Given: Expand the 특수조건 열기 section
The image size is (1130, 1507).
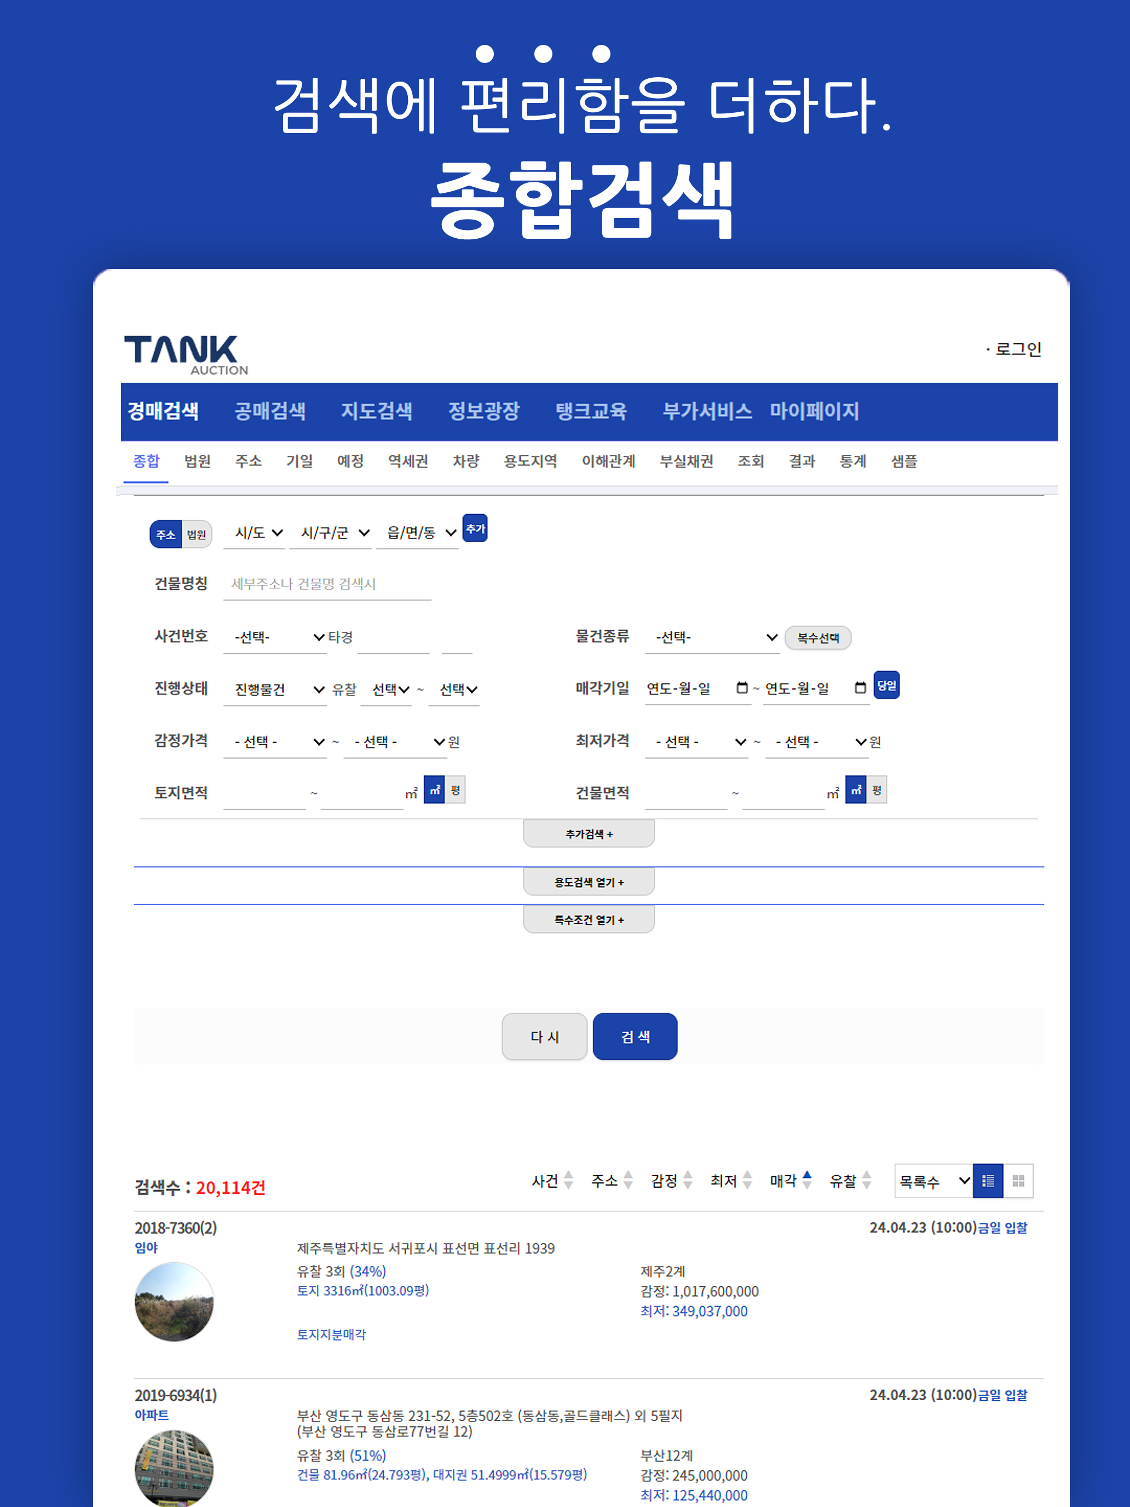Looking at the screenshot, I should [589, 920].
